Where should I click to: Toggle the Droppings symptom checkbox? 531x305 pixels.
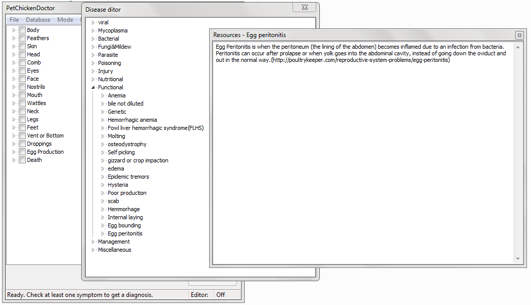pos(22,144)
